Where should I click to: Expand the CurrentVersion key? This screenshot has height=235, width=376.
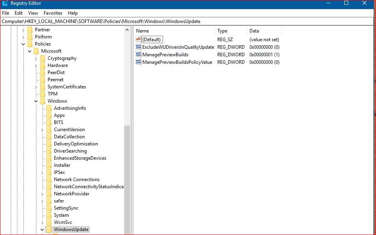click(42, 130)
